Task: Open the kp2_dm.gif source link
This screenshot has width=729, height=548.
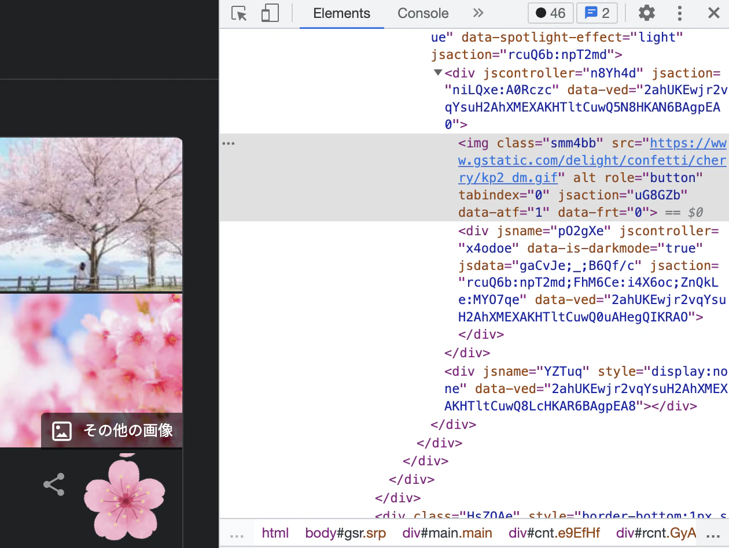Action: click(592, 161)
